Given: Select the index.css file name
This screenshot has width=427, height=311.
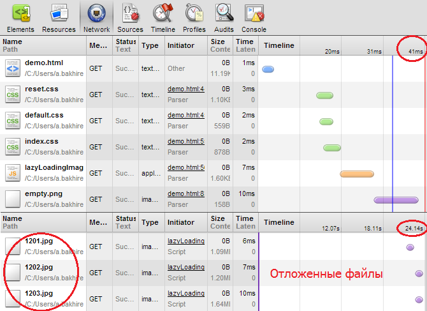Looking at the screenshot, I should 41,141.
